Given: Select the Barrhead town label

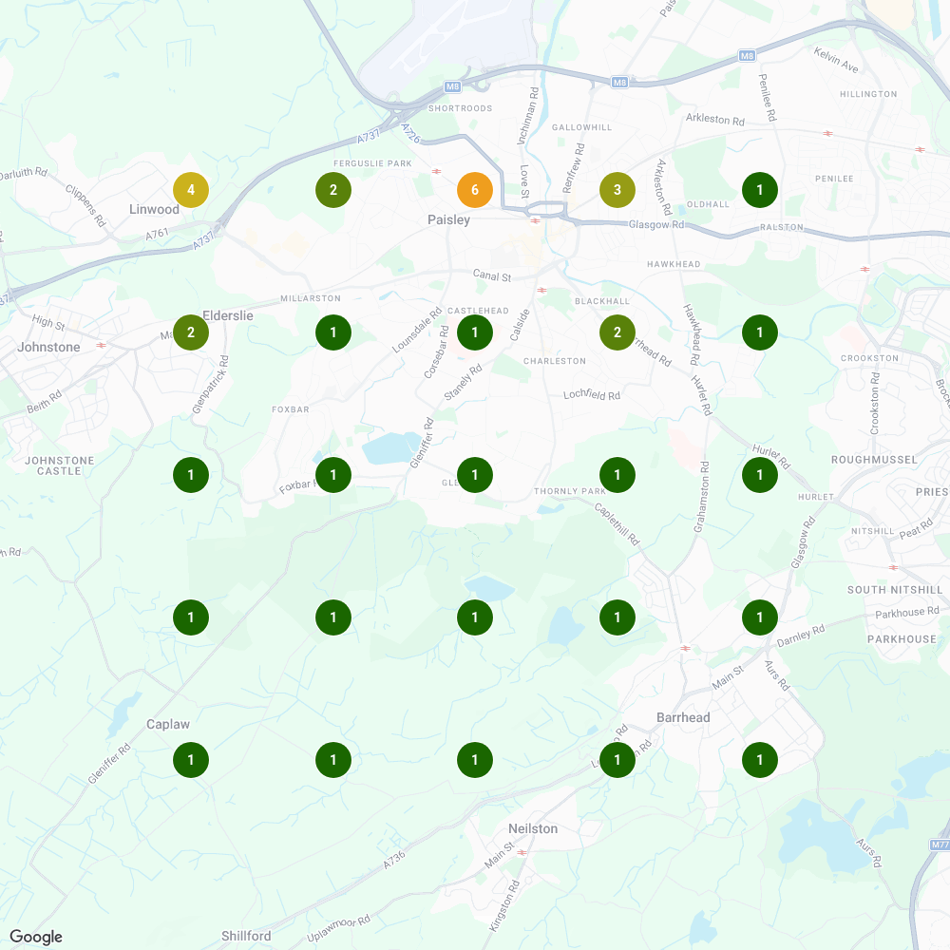Looking at the screenshot, I should pos(683,717).
